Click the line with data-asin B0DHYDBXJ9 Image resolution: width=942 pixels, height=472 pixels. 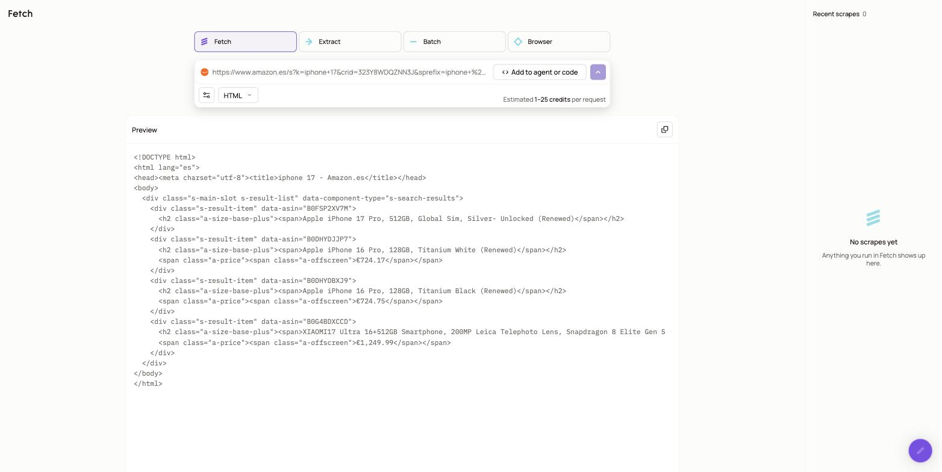click(253, 281)
